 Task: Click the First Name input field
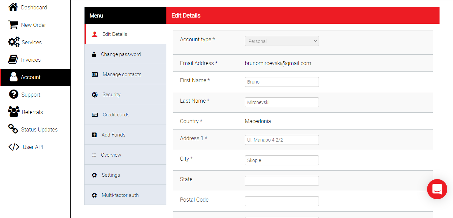click(x=282, y=82)
